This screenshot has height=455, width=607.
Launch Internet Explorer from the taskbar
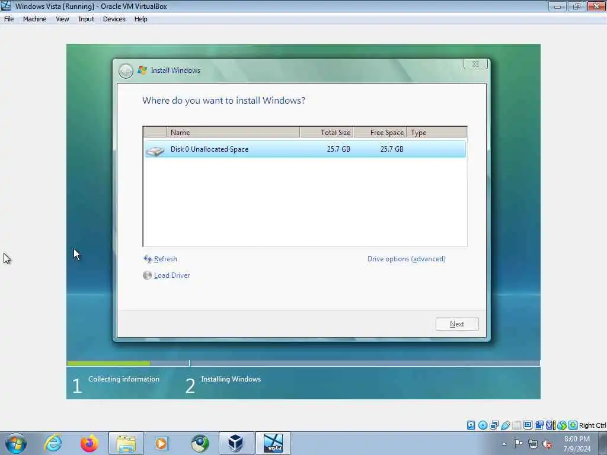53,443
